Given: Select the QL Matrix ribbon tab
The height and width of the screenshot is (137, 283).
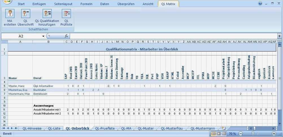Looking at the screenshot, I should (168, 4).
